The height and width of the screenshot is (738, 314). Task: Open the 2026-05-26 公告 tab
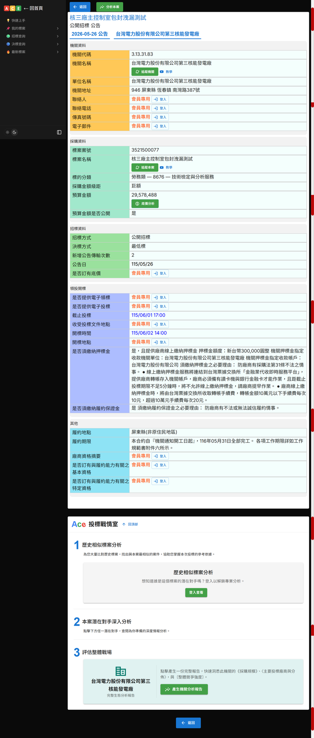click(89, 34)
